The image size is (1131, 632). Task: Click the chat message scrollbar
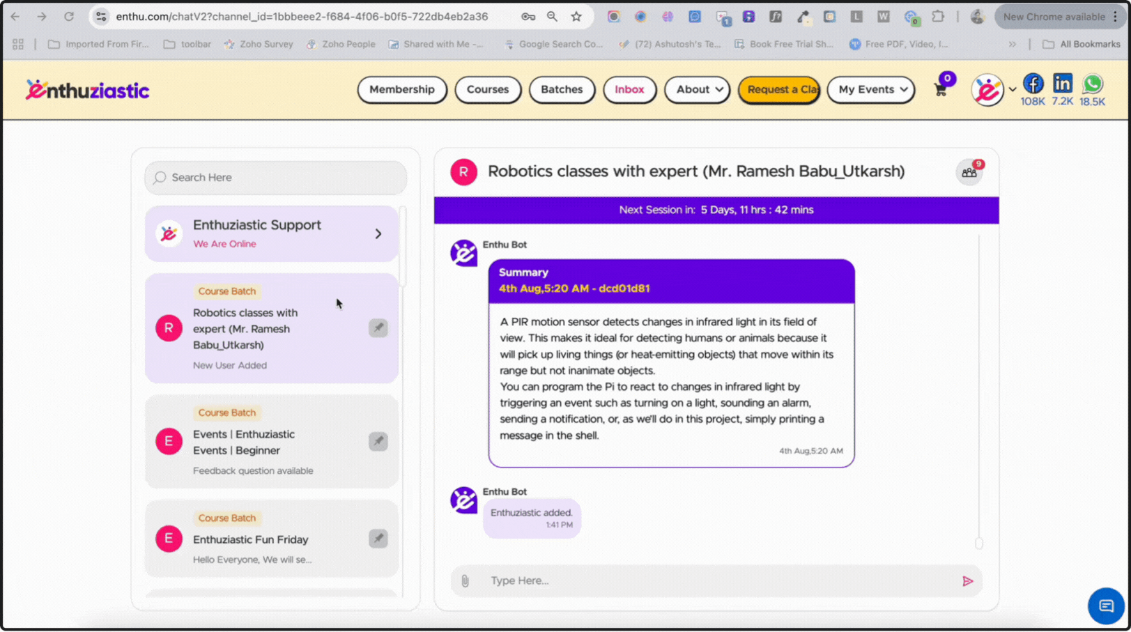[978, 543]
